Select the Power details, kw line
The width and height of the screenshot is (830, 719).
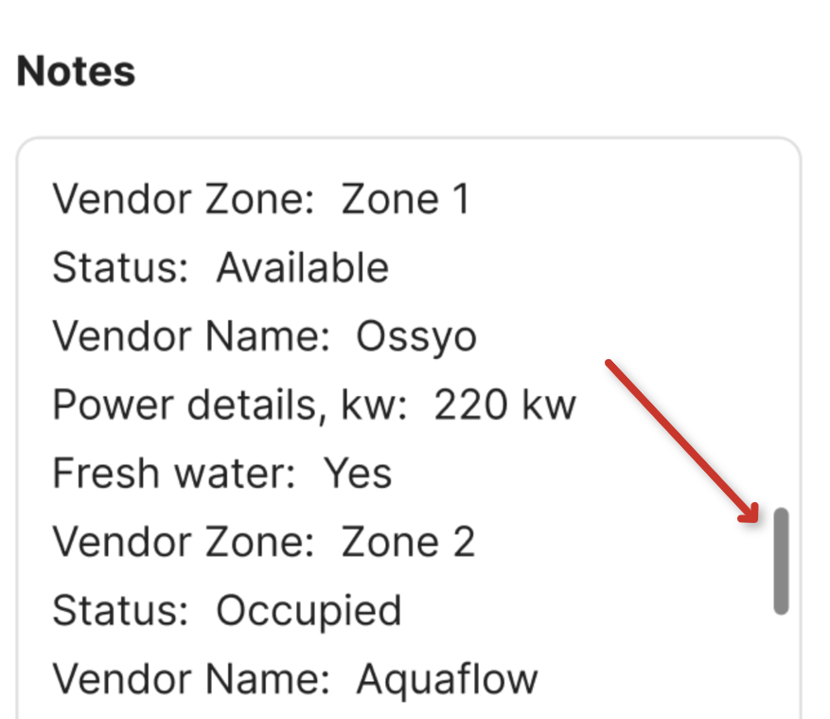pyautogui.click(x=312, y=404)
